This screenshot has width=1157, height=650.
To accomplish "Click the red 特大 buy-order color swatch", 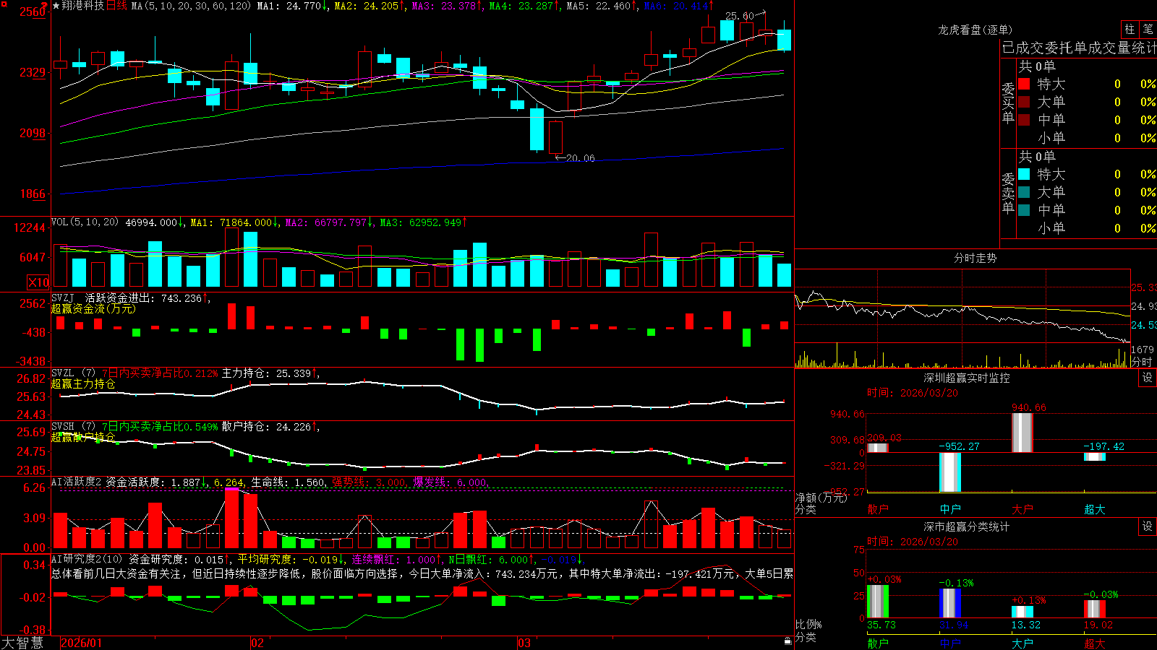I will [1024, 84].
